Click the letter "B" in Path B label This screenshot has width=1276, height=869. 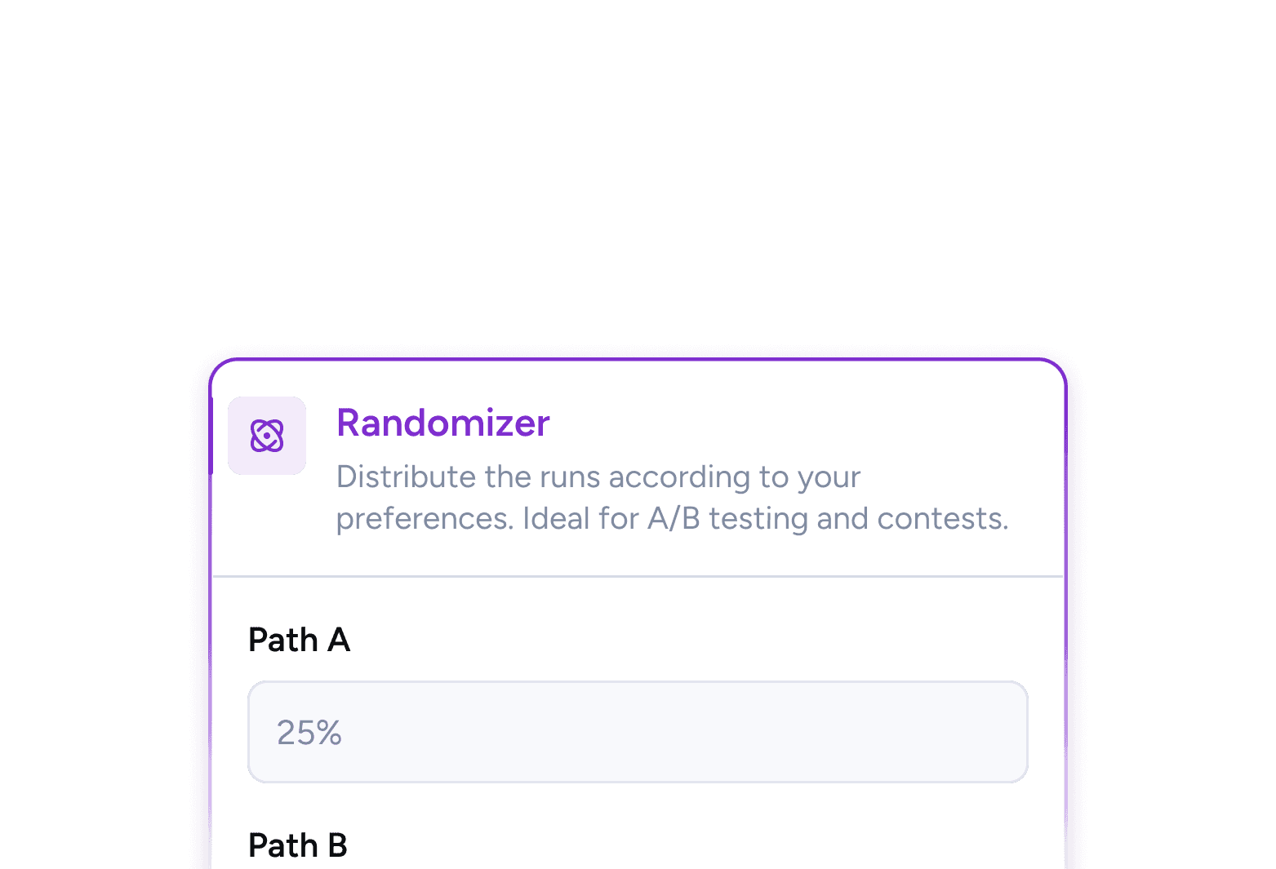pos(337,845)
